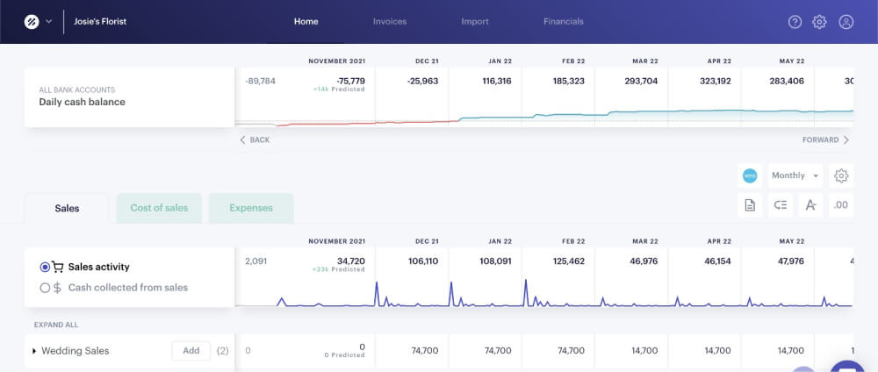878x372 pixels.
Task: Click DEC 21 cash balance -25,963
Action: click(x=423, y=81)
